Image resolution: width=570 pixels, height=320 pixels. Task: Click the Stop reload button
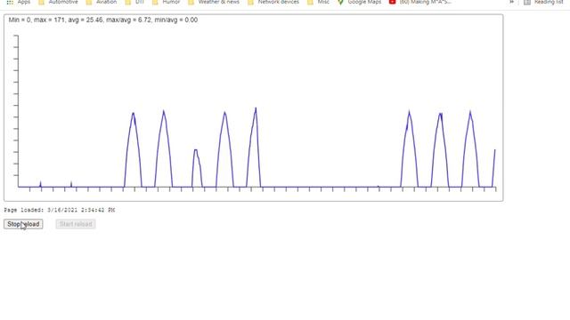[23, 224]
